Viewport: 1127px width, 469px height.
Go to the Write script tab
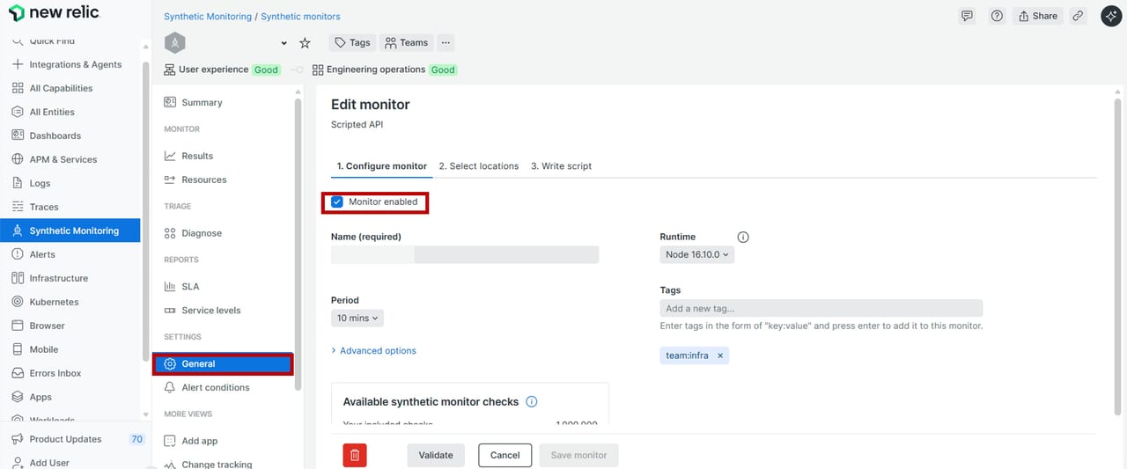pyautogui.click(x=561, y=166)
